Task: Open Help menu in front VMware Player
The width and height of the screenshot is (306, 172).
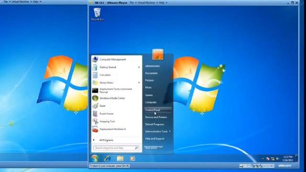Action: pyautogui.click(x=163, y=3)
